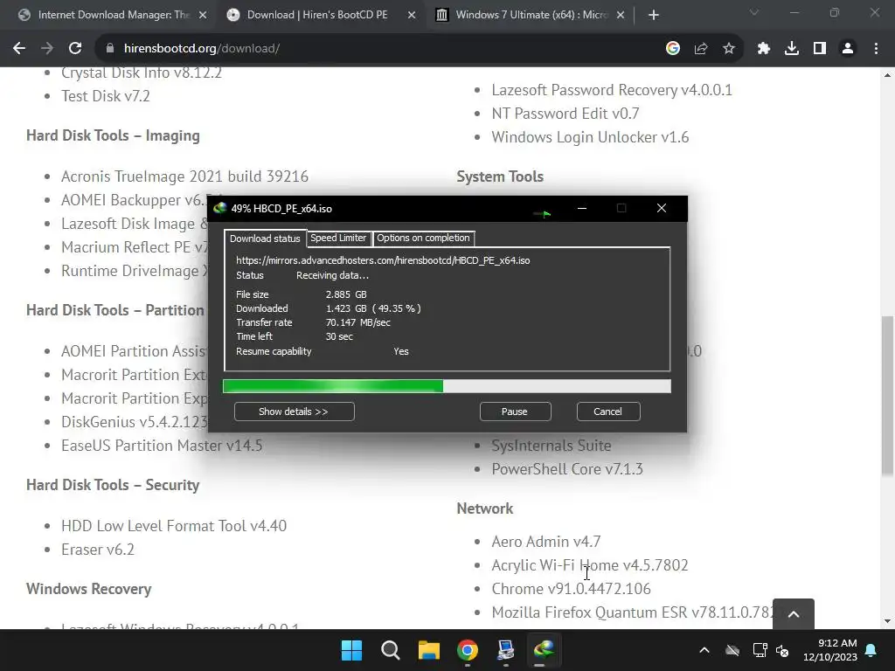Close the Internet Download Manager tab
895x671 pixels.
point(203,15)
